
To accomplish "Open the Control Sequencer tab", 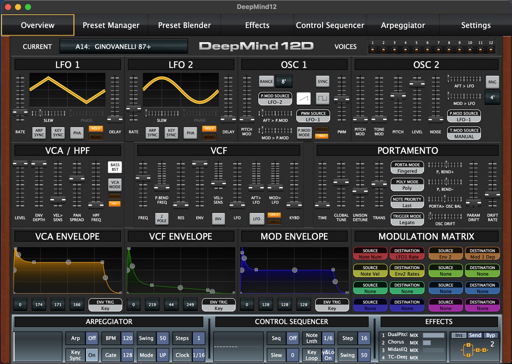I will pos(330,25).
